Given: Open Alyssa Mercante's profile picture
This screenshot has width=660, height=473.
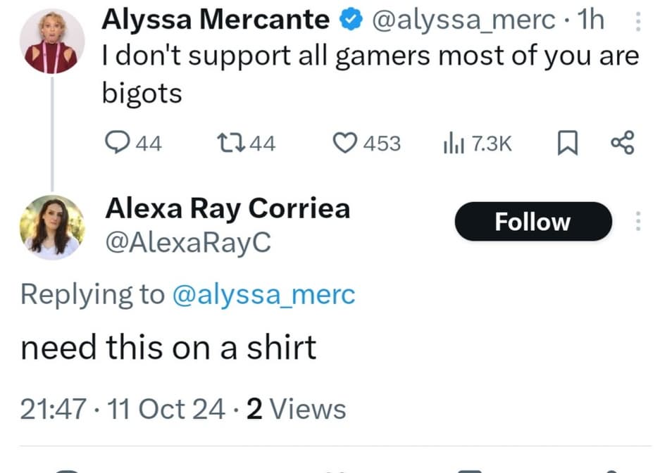Looking at the screenshot, I should [x=51, y=41].
